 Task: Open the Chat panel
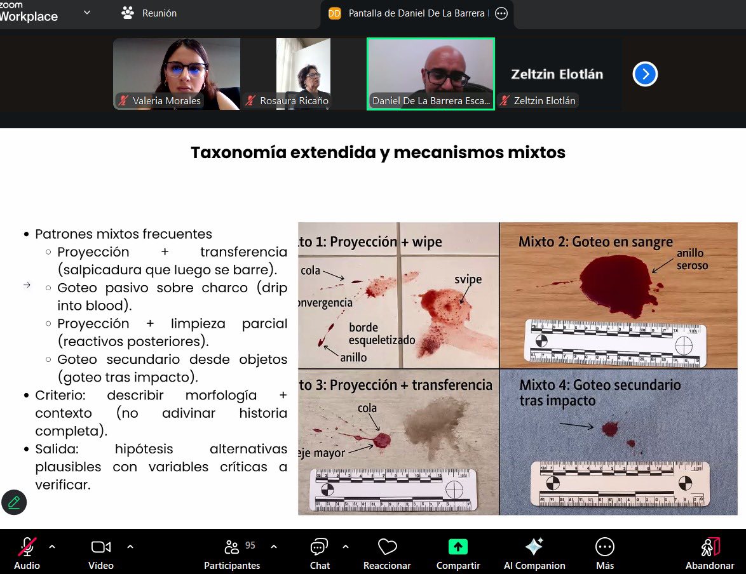(x=319, y=552)
